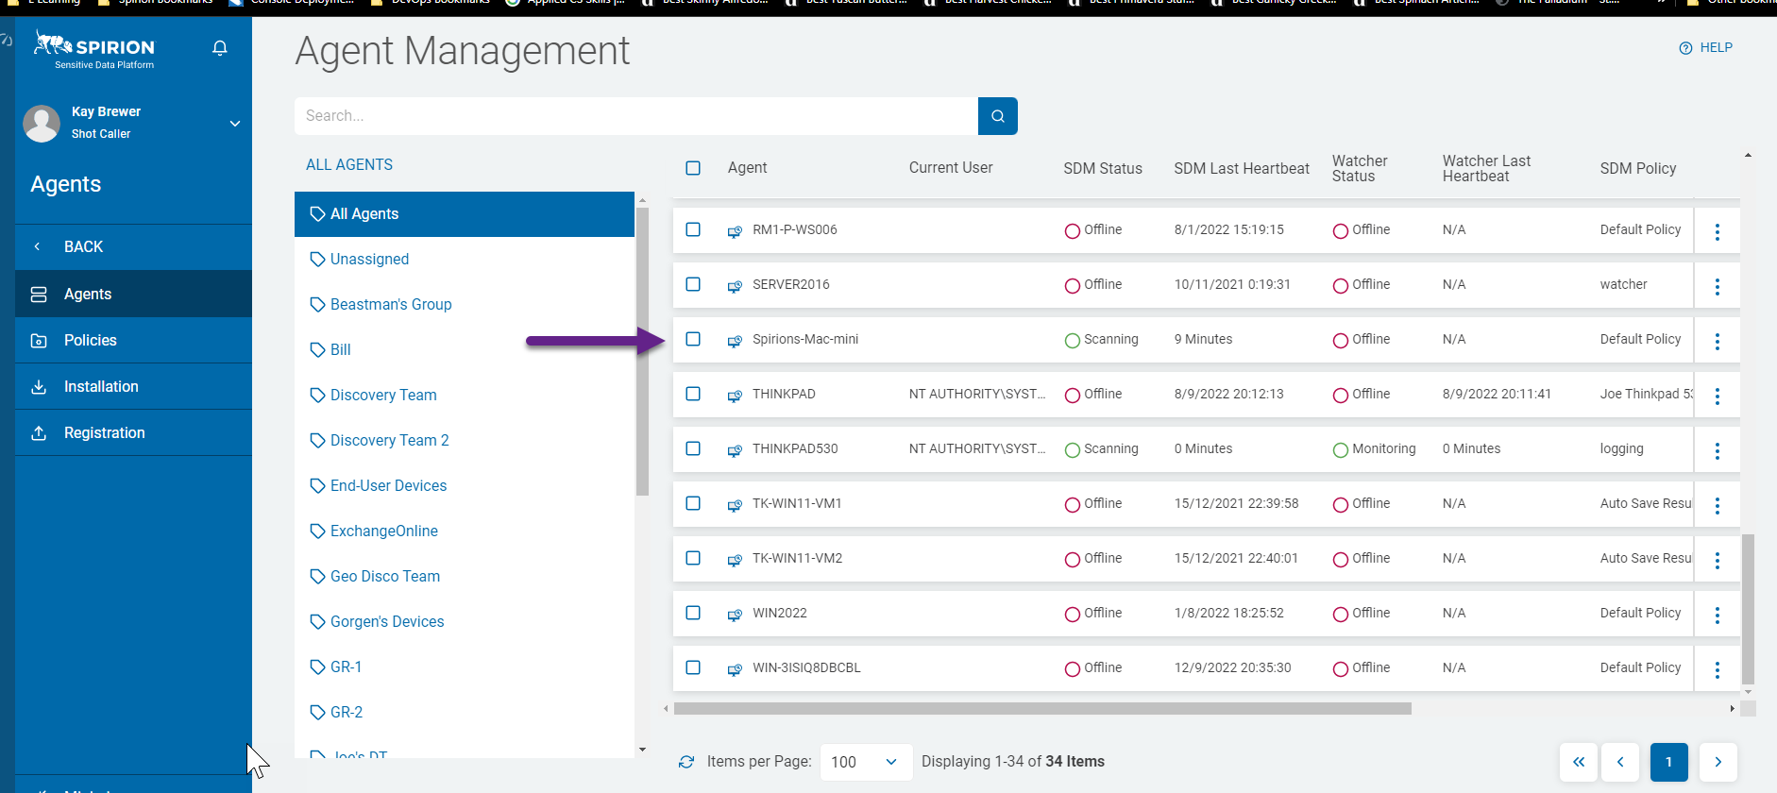The height and width of the screenshot is (793, 1777).
Task: Click refresh icon beside Items per Page
Action: [x=686, y=762]
